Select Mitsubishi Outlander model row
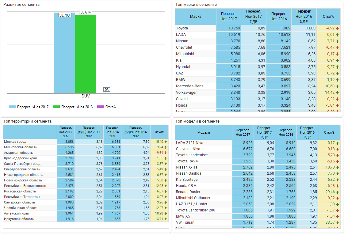344x243 pixels. pyautogui.click(x=258, y=198)
